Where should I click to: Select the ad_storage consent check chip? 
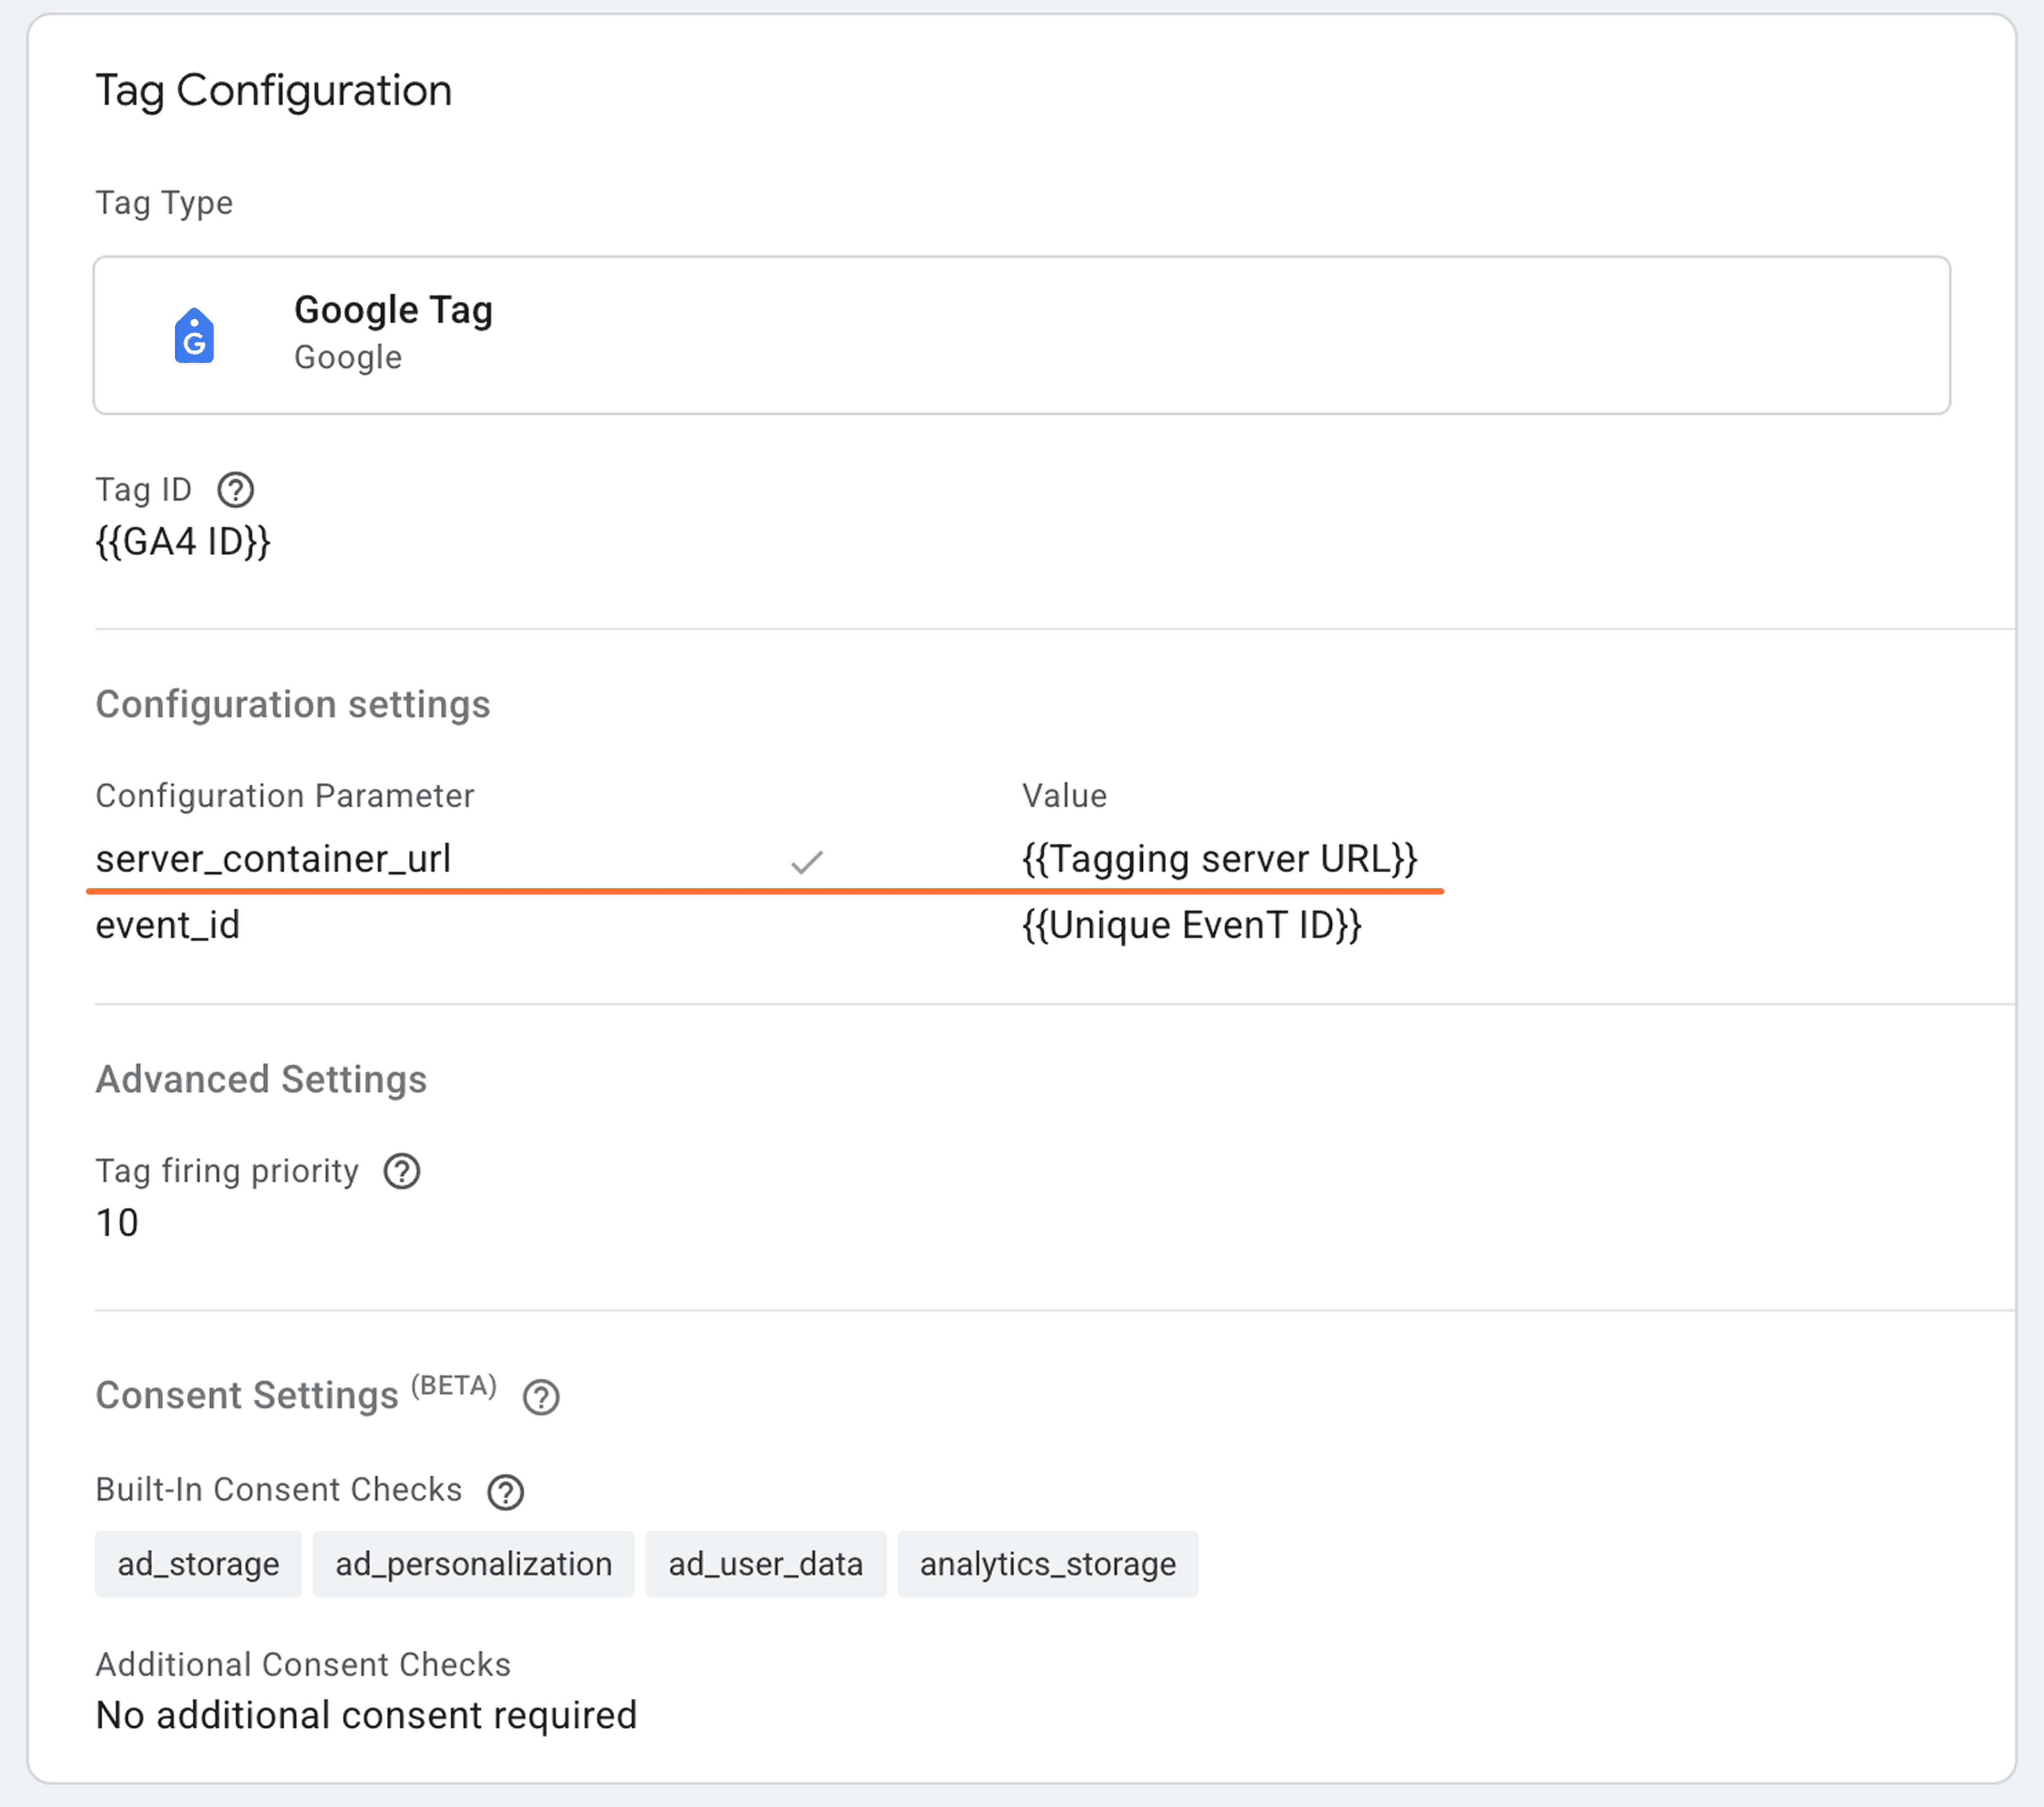point(198,1564)
